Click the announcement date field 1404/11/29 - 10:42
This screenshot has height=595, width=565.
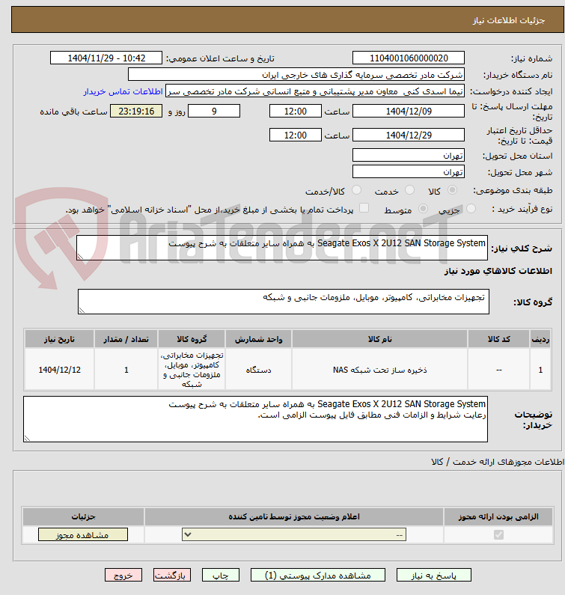coord(106,58)
